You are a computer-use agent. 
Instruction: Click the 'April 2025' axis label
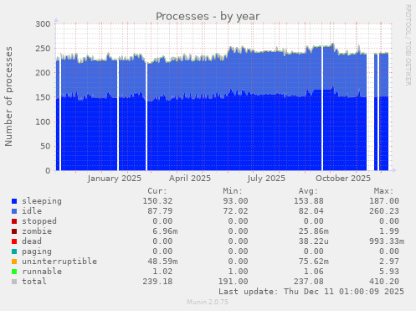pyautogui.click(x=190, y=179)
